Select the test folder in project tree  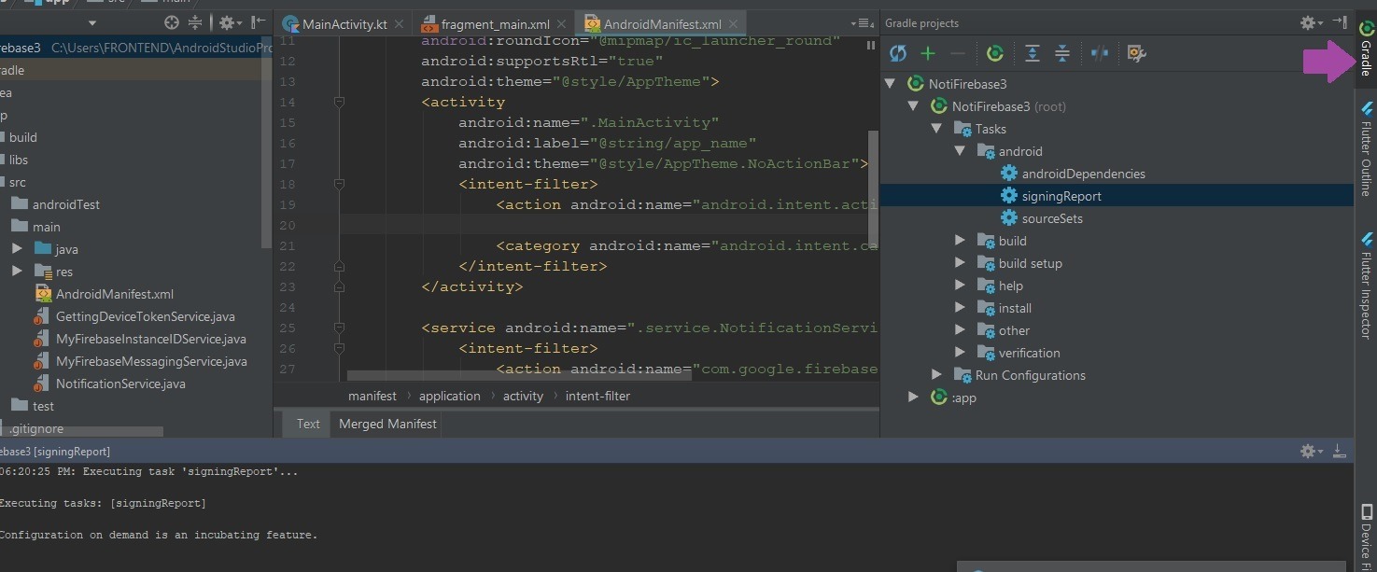43,406
